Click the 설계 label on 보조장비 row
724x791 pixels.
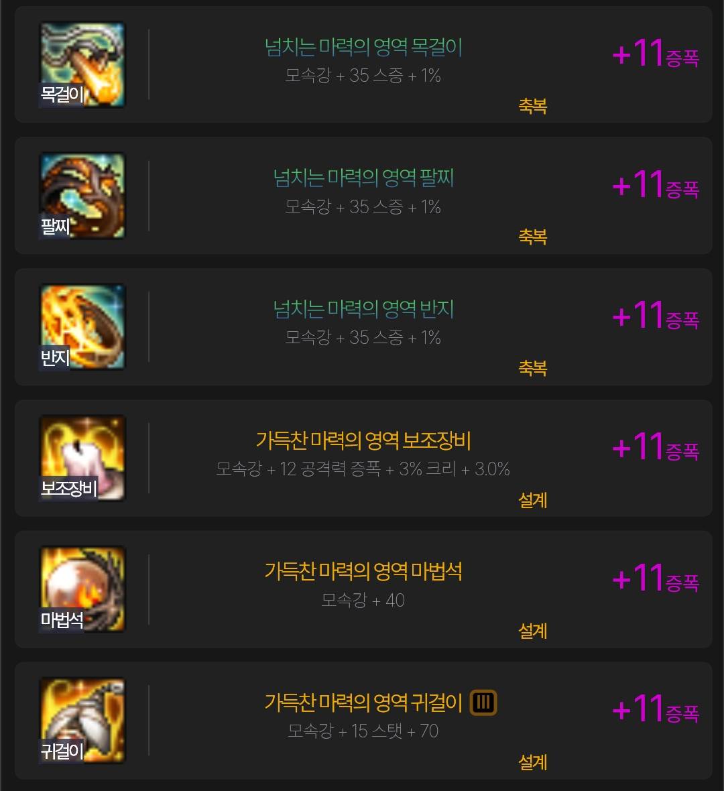[533, 499]
